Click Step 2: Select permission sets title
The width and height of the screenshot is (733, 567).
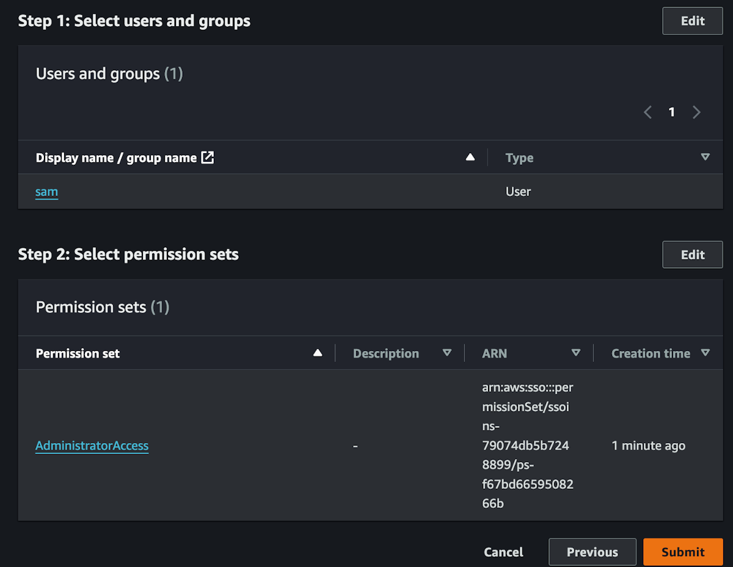(128, 255)
